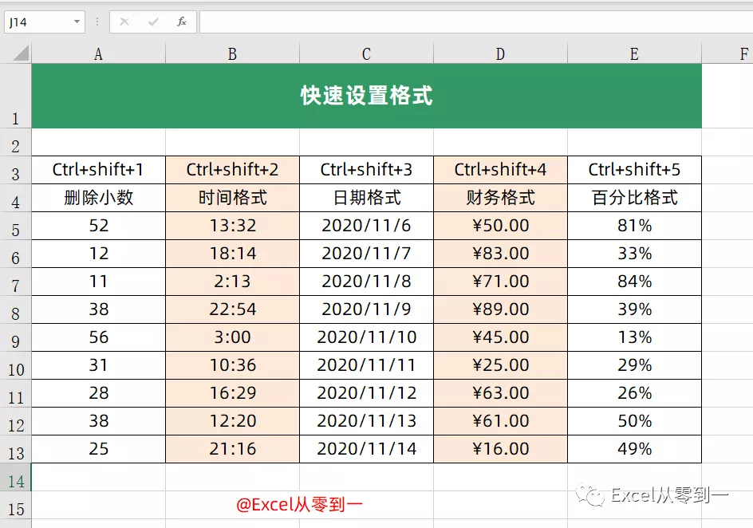The image size is (753, 528).
Task: Select the green title cell 快速设置格式
Action: [365, 94]
